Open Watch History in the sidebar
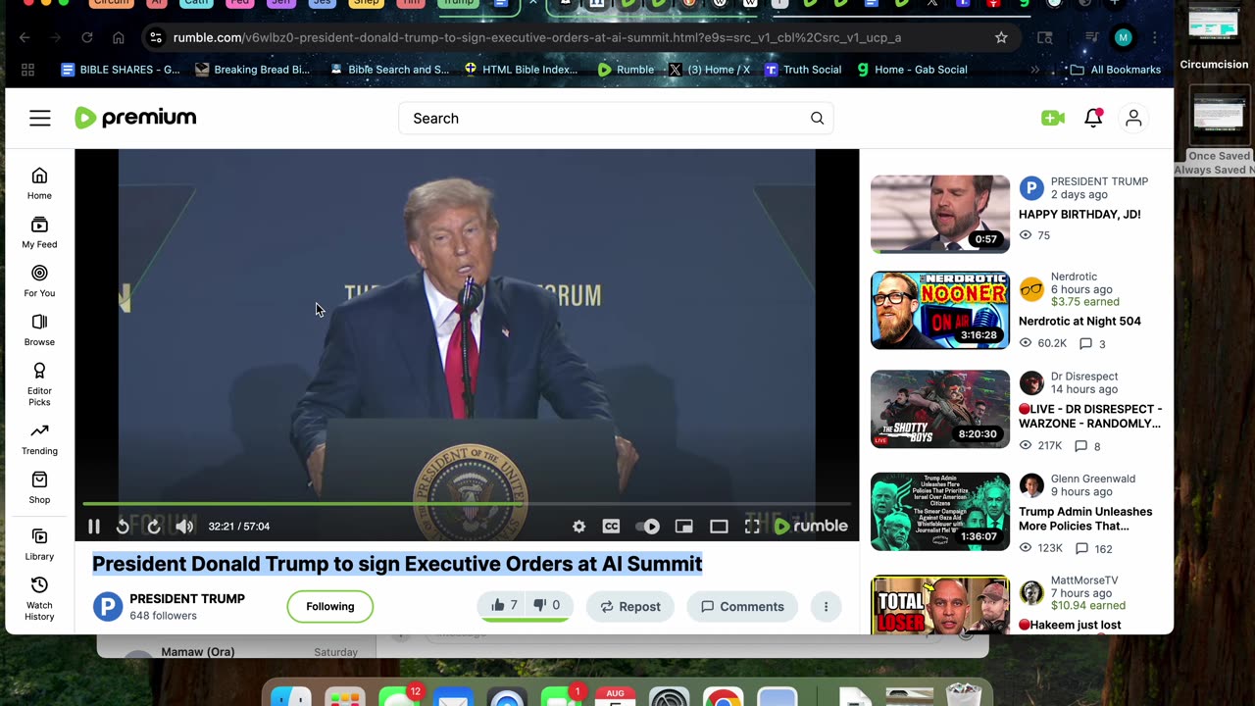This screenshot has height=706, width=1255. [x=39, y=599]
